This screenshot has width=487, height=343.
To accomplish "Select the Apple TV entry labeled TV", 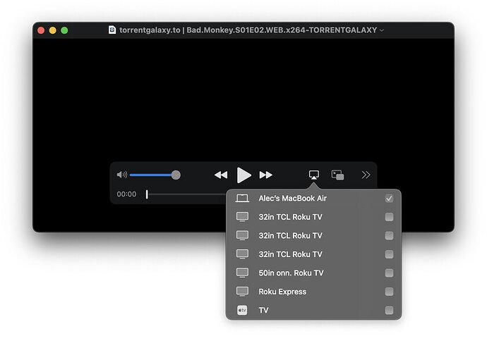I will 313,310.
